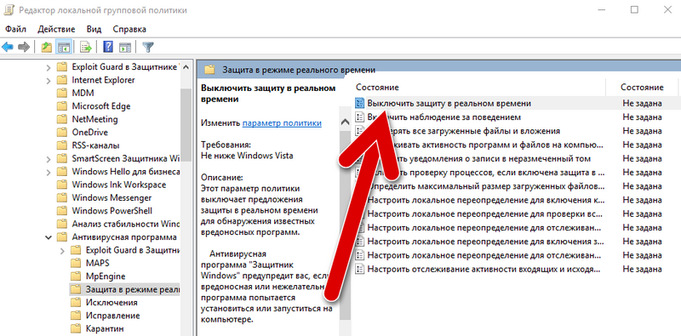681x336 pixels.
Task: Click the Back arrow toolbar icon
Action: click(x=8, y=47)
